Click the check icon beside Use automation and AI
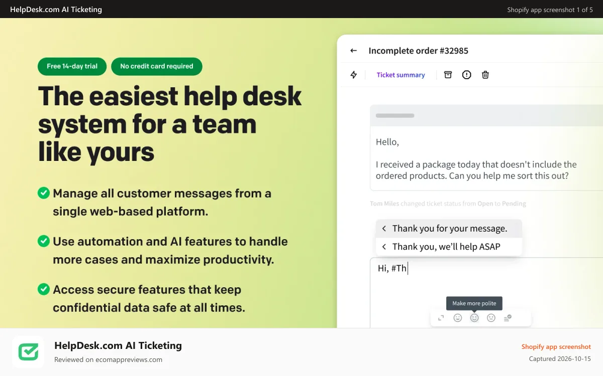The image size is (603, 376). (44, 241)
